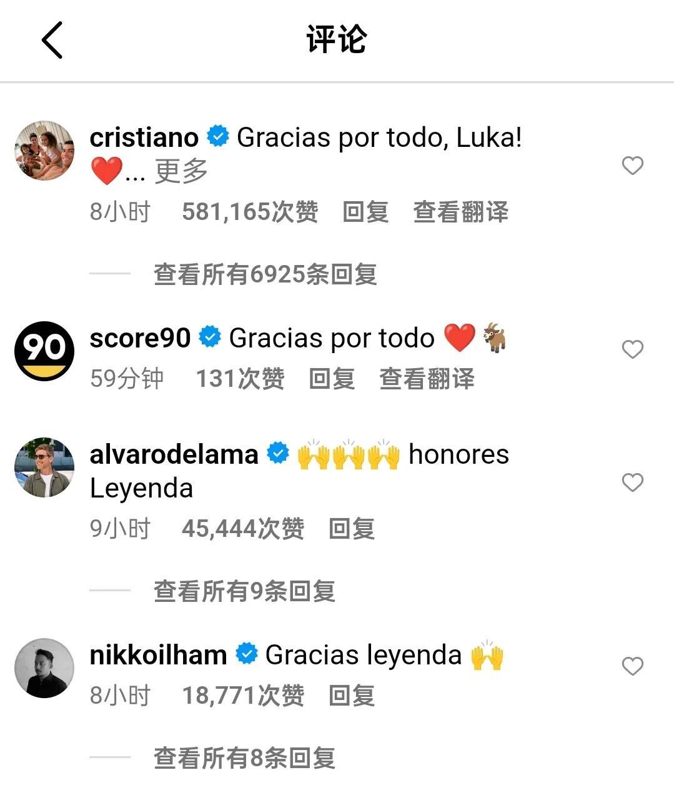This screenshot has width=674, height=785.
Task: Open alvarodelama's profile picture
Action: (44, 467)
